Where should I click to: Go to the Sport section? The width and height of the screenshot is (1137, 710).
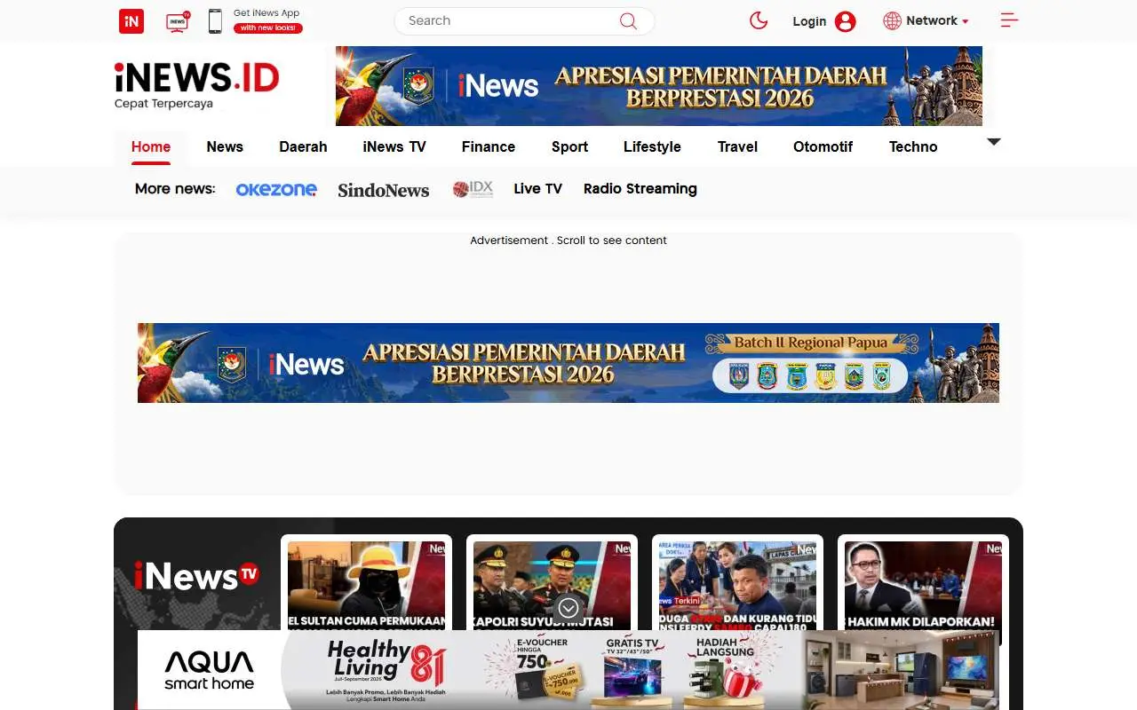coord(569,146)
